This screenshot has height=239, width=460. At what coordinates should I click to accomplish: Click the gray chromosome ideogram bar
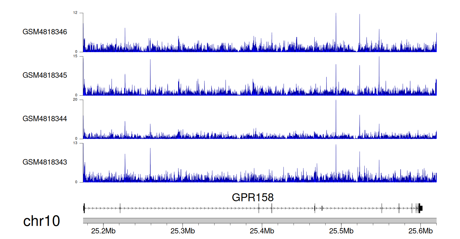click(x=259, y=221)
